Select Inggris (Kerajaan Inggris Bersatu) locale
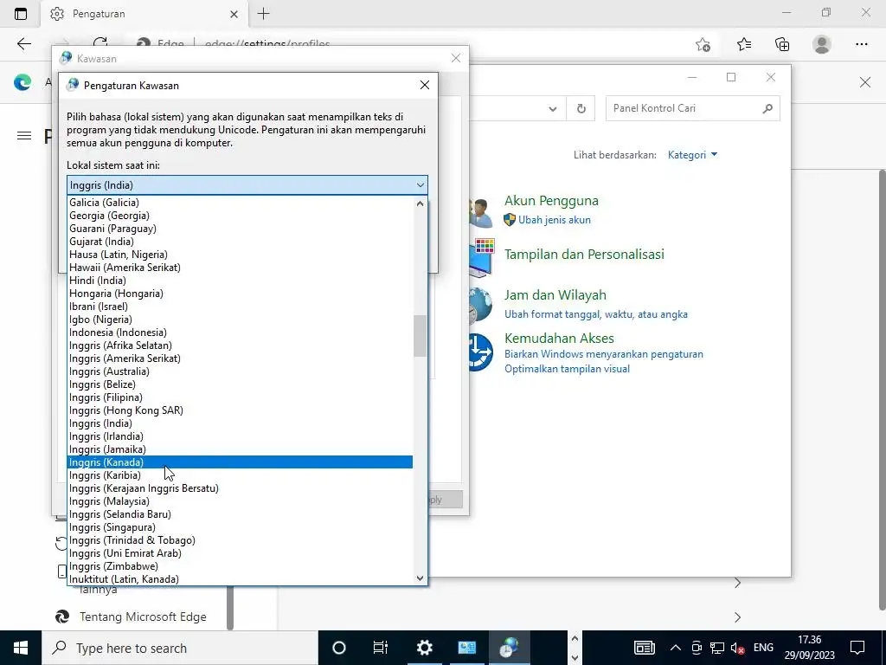886x665 pixels. pos(240,488)
